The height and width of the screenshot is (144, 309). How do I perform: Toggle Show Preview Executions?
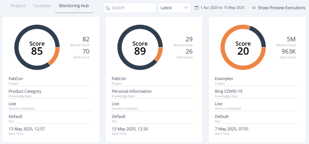(x=279, y=8)
